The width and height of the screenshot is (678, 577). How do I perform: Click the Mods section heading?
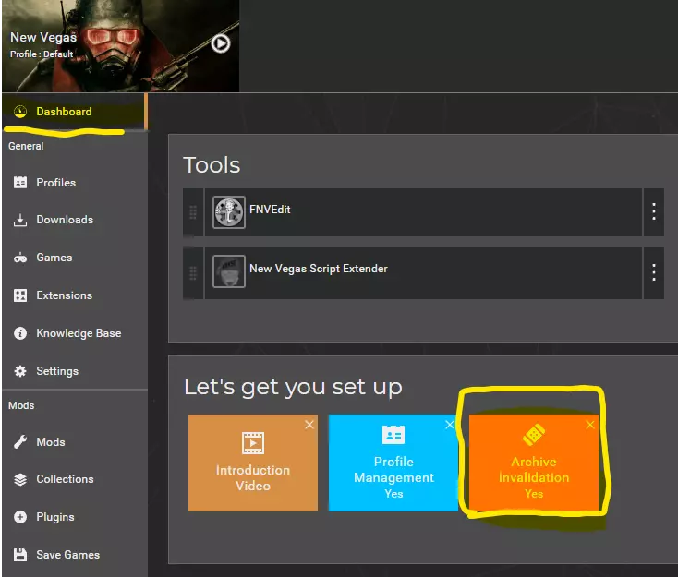(21, 405)
